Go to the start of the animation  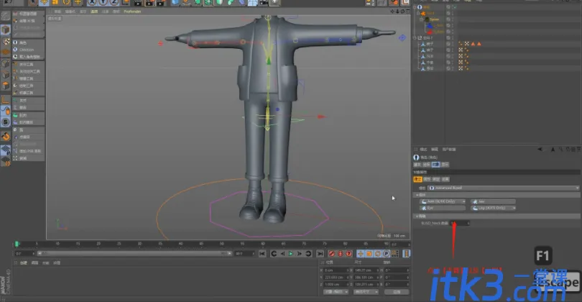[x=262, y=254]
